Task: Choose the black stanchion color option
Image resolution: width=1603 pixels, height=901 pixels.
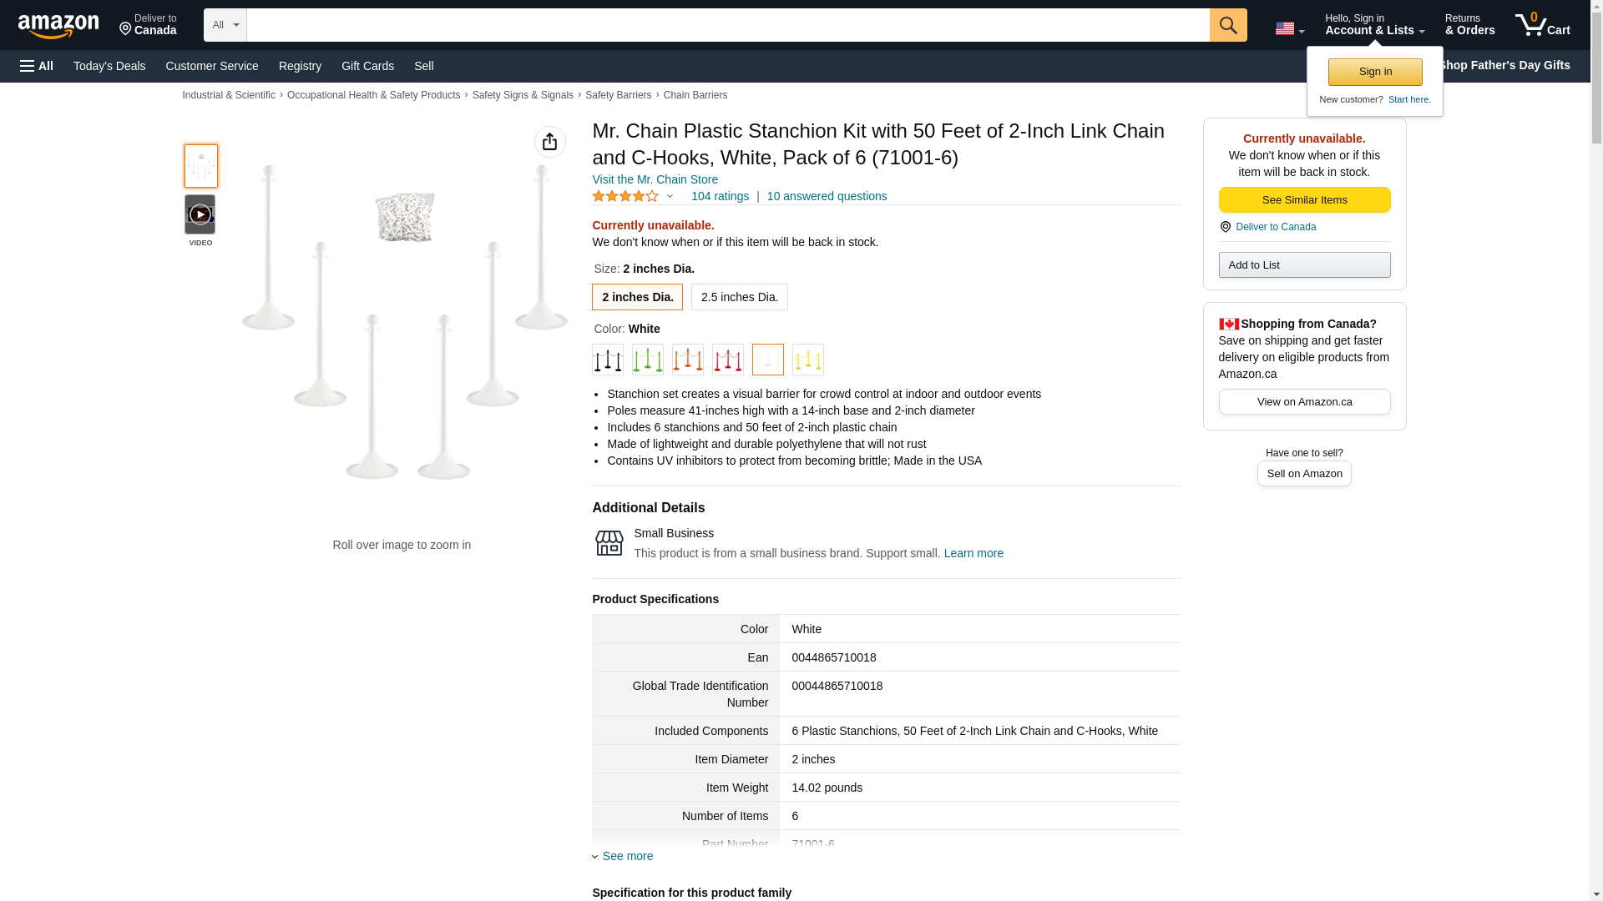Action: (x=607, y=360)
